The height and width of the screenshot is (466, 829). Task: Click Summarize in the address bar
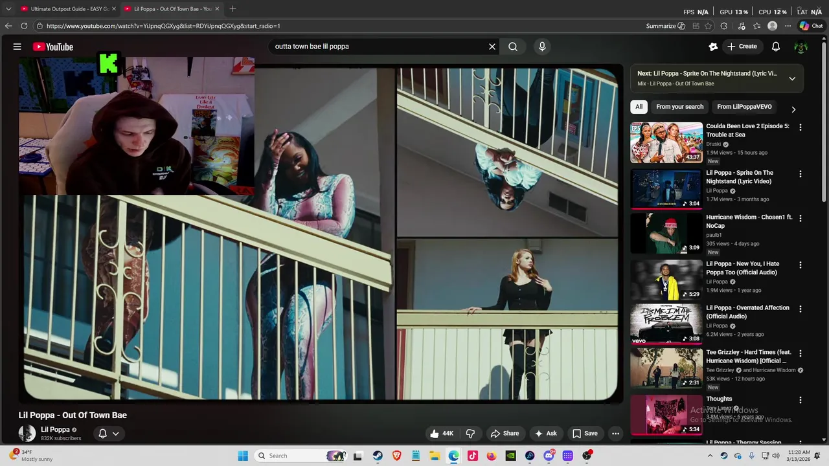(665, 26)
